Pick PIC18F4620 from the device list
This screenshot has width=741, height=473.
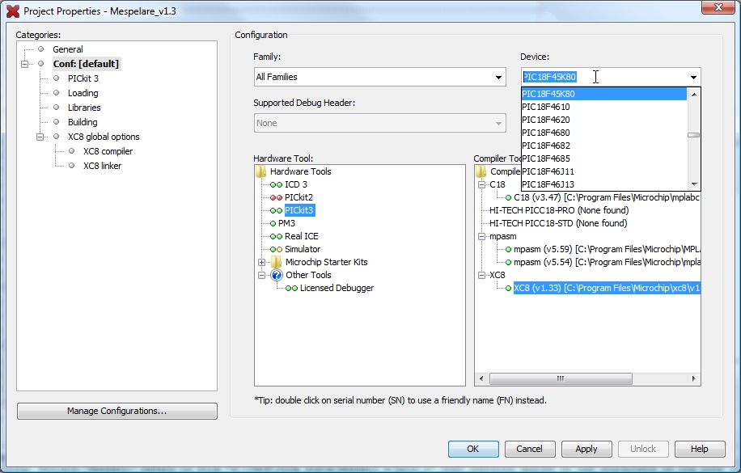point(545,120)
